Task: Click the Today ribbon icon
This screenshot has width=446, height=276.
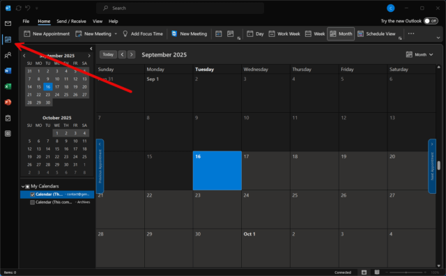Action: [218, 34]
